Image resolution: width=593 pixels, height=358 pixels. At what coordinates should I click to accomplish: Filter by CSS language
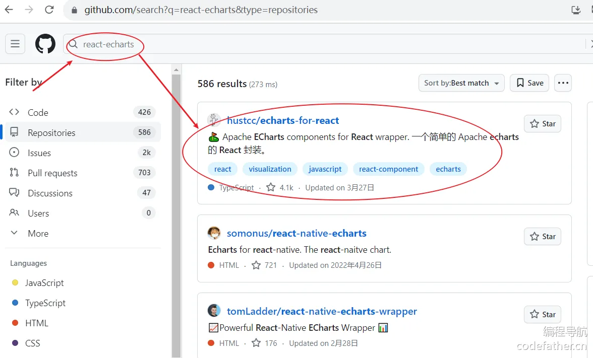32,343
